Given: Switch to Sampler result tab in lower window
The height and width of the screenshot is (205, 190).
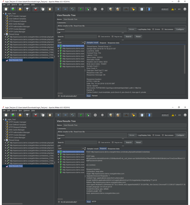Looking at the screenshot, I should (93, 149).
